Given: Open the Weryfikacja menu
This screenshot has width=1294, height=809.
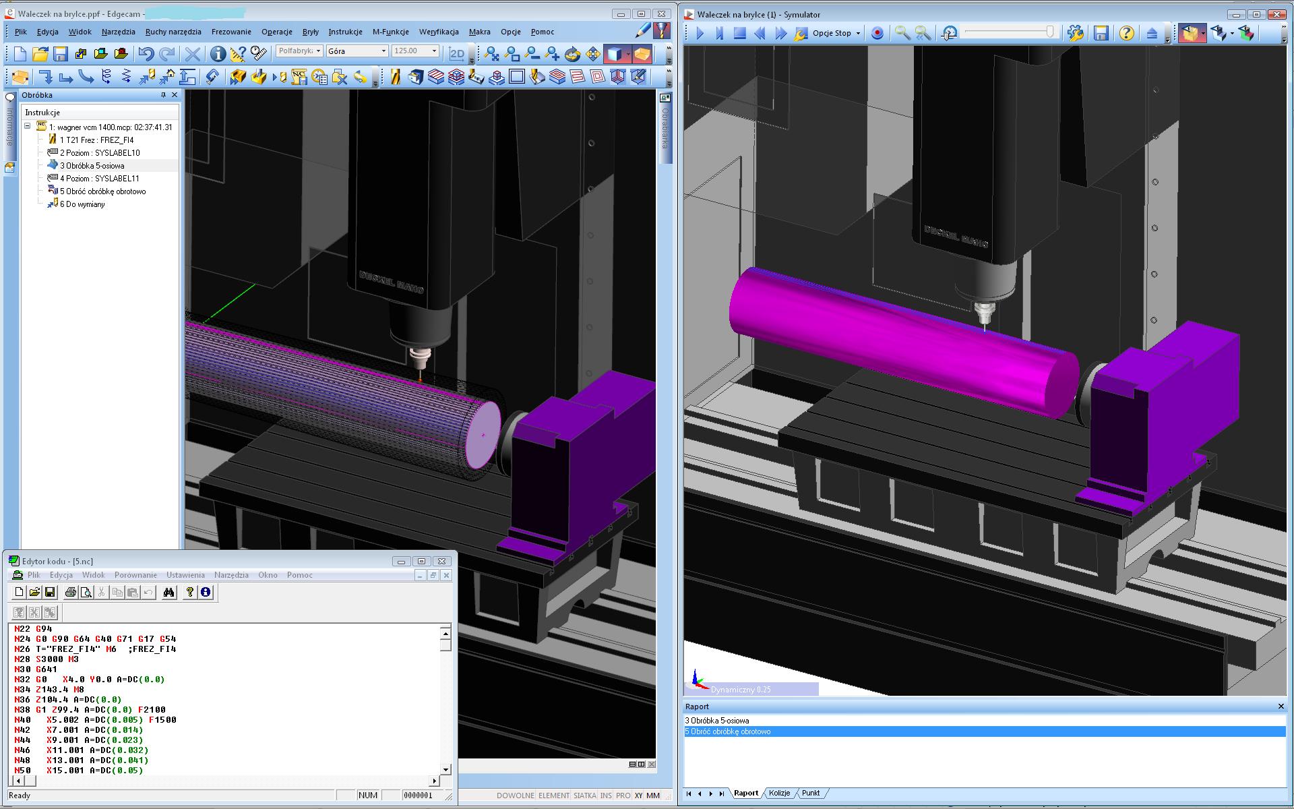Looking at the screenshot, I should [439, 32].
